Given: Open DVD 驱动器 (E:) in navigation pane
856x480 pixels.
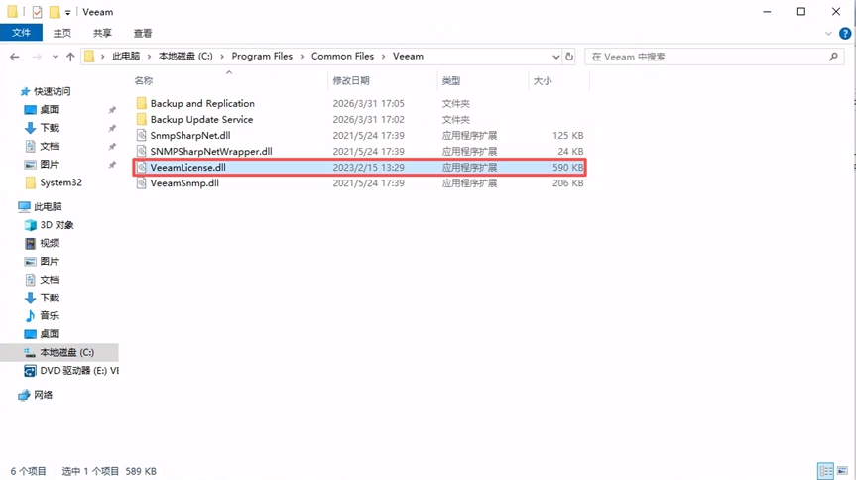Looking at the screenshot, I should point(79,370).
